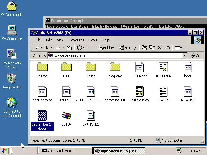The height and width of the screenshot is (155, 207).
Task: Select the CDROM_NT.5 file
Action: pos(91,94)
